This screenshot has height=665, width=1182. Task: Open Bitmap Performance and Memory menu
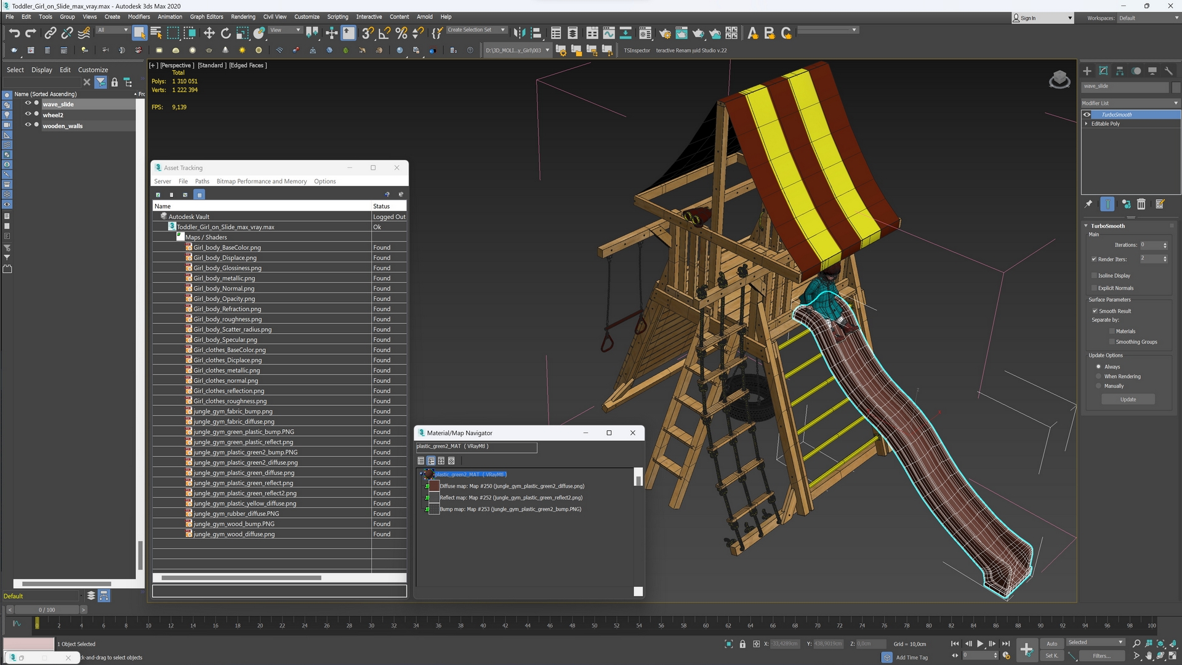tap(262, 181)
